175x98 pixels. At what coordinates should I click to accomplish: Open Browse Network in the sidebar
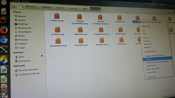27,70
